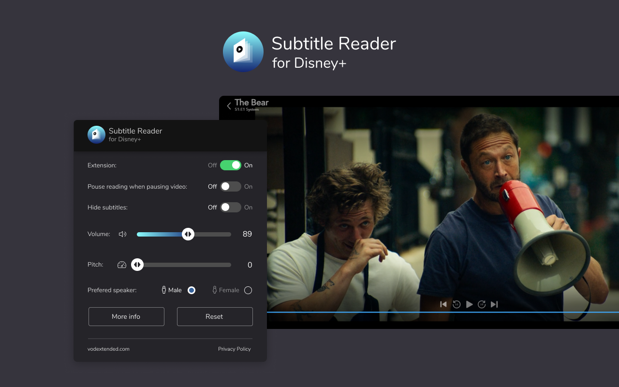This screenshot has width=619, height=387.
Task: Play the video
Action: click(469, 304)
